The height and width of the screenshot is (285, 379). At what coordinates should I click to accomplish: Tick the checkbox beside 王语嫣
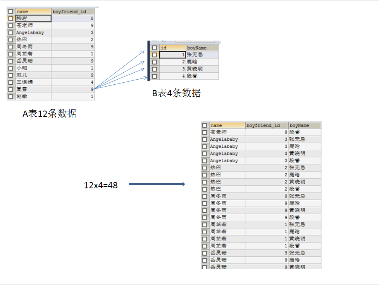tap(10, 82)
